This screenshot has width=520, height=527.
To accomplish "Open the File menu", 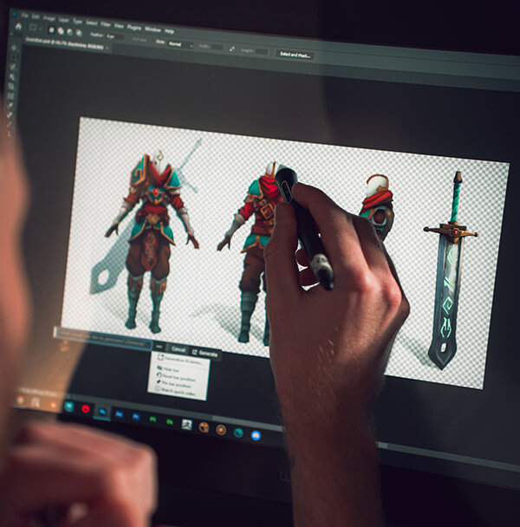I will pos(24,15).
